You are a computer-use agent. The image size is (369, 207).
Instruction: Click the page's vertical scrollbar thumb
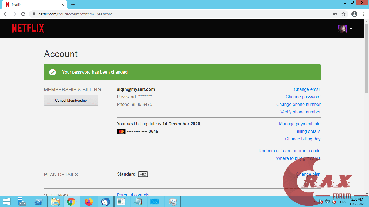pos(367,58)
